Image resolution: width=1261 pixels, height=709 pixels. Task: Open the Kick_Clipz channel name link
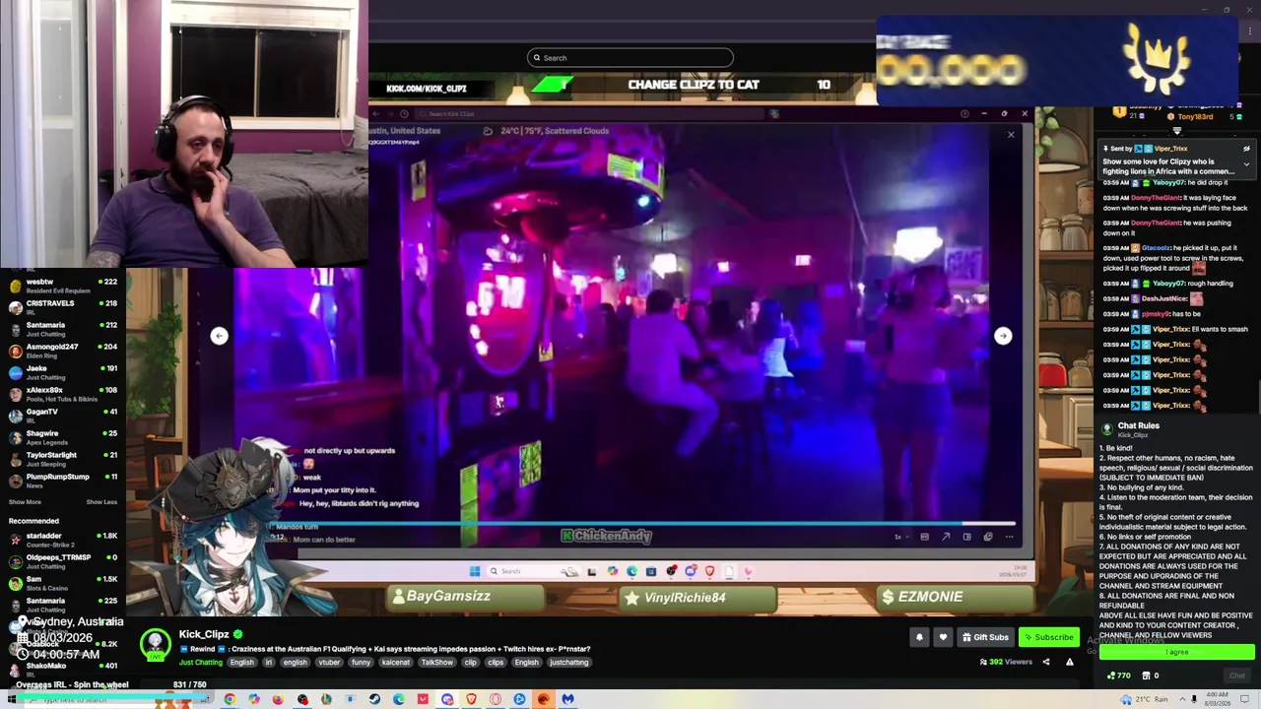[204, 635]
